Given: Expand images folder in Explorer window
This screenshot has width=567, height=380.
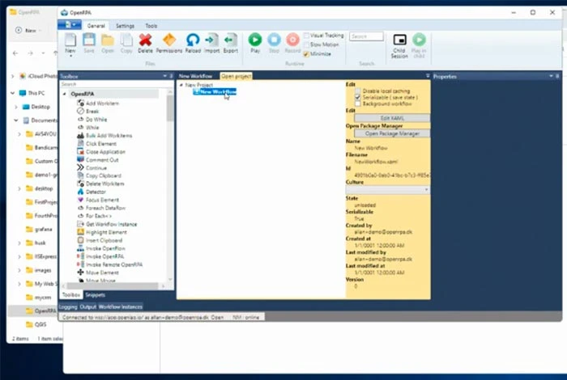Looking at the screenshot, I should (x=19, y=270).
